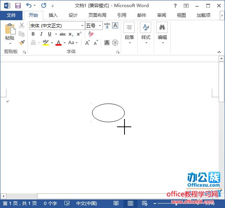Open the 审阅 tab
Screen dimensions: 225x208
pos(162,15)
